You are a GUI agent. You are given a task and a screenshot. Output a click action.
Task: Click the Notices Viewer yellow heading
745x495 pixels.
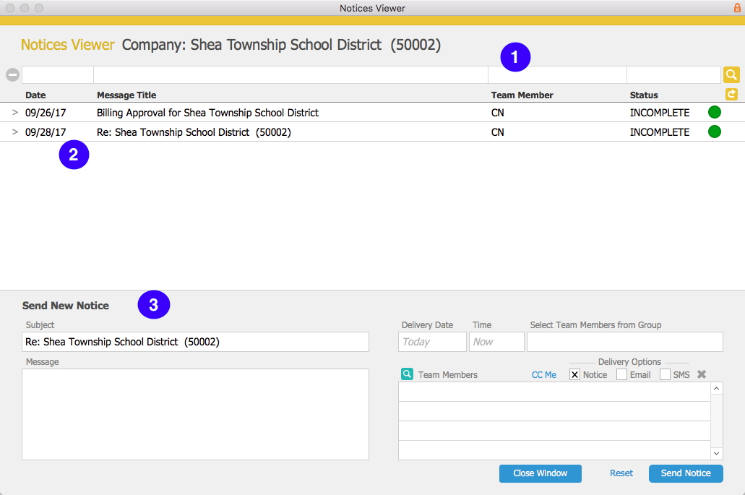[67, 45]
